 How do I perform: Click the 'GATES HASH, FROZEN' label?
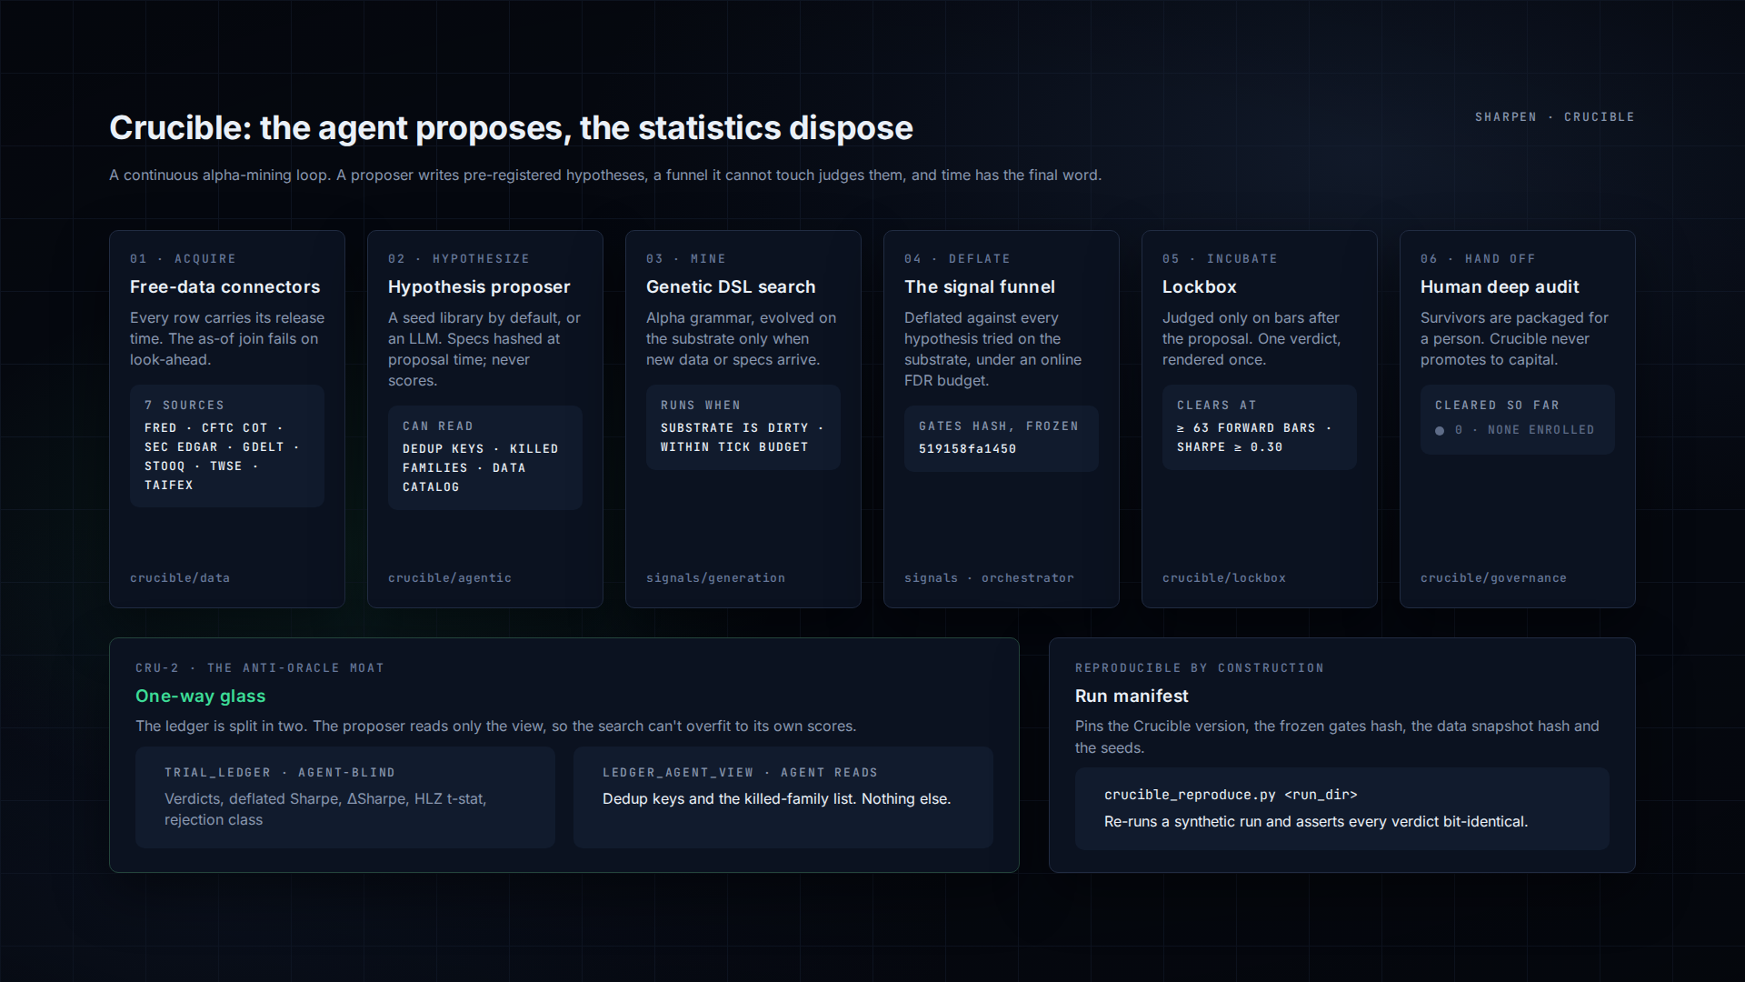(999, 426)
